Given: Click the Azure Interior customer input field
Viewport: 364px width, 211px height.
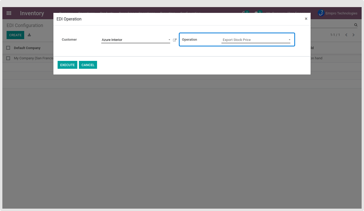Looking at the screenshot, I should tap(134, 40).
